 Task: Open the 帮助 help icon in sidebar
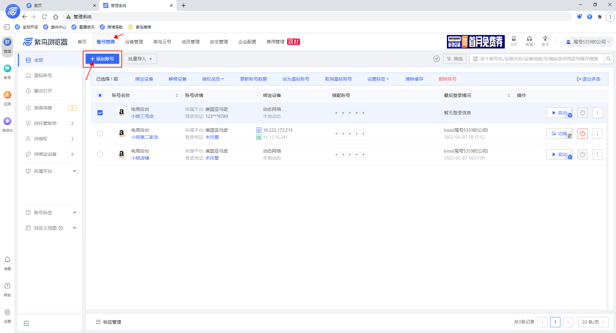7,288
